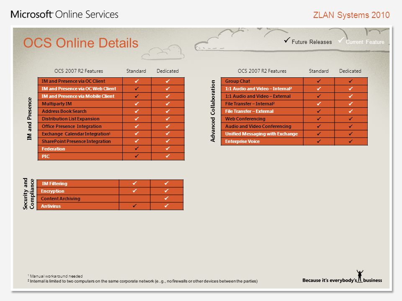Click the Standard checkmark for Audio and Video Conferencing
This screenshot has width=402, height=301.
click(x=319, y=126)
